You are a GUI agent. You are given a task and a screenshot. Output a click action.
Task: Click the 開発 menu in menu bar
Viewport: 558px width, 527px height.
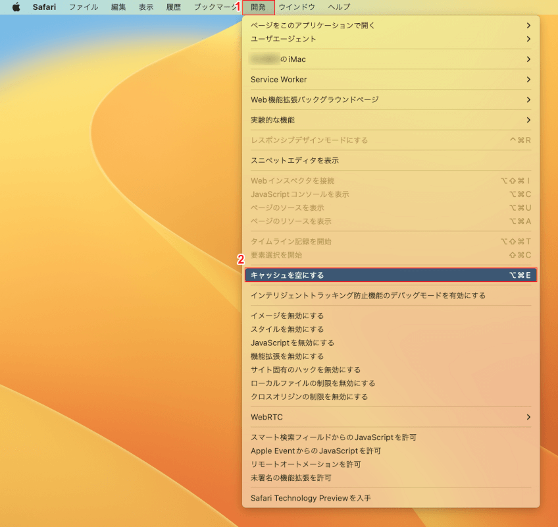tap(259, 7)
